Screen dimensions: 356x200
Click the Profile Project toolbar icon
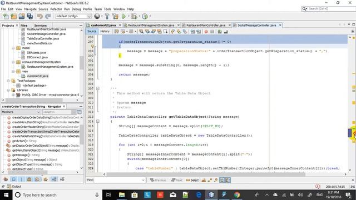(145, 16)
